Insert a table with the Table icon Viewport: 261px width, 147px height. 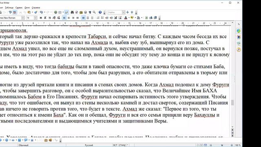click(60, 12)
